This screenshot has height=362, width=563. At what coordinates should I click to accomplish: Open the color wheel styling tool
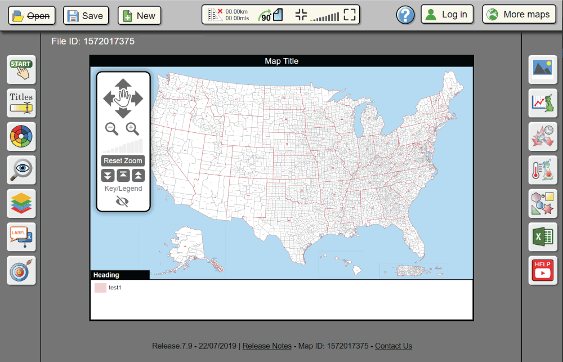pos(21,136)
